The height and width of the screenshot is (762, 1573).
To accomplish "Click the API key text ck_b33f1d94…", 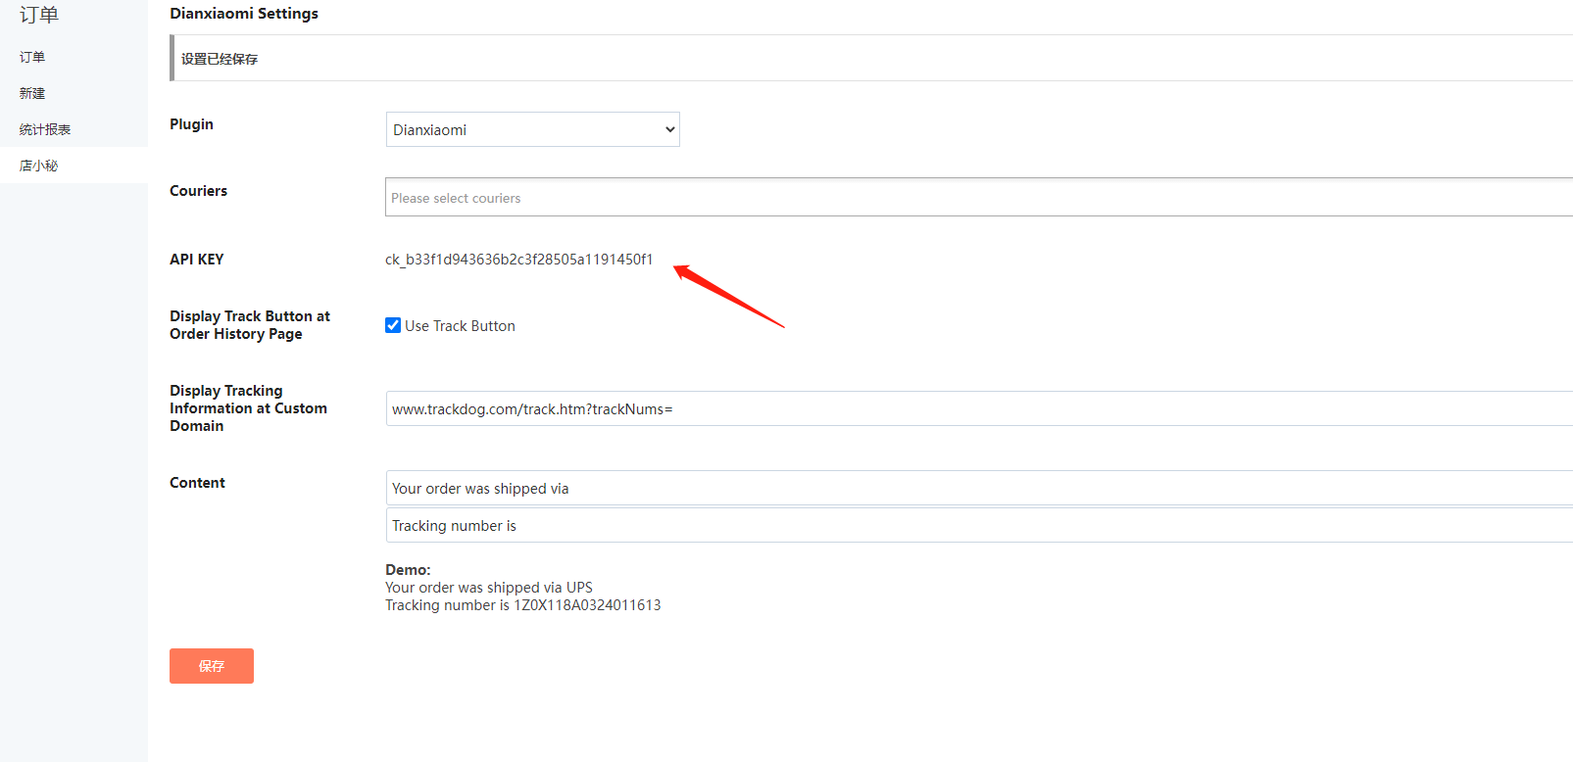I will 518,260.
